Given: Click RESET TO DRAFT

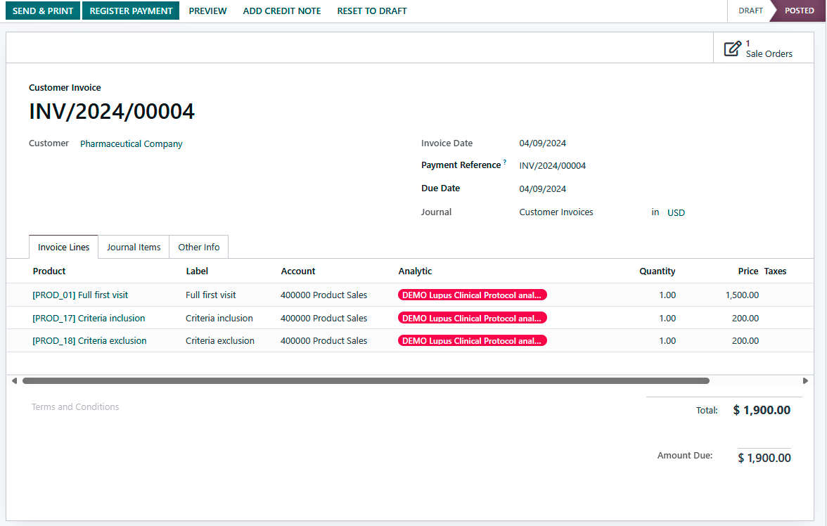Looking at the screenshot, I should click(x=371, y=11).
